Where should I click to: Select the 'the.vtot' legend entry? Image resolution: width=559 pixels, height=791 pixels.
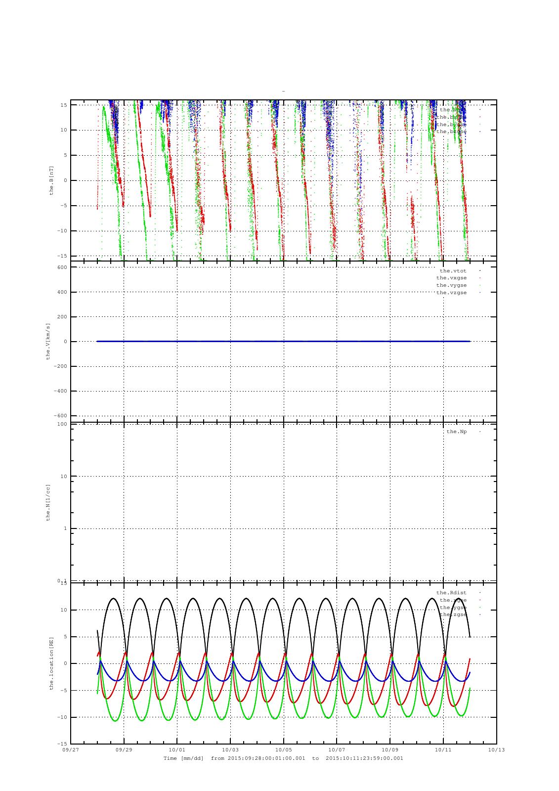point(453,271)
